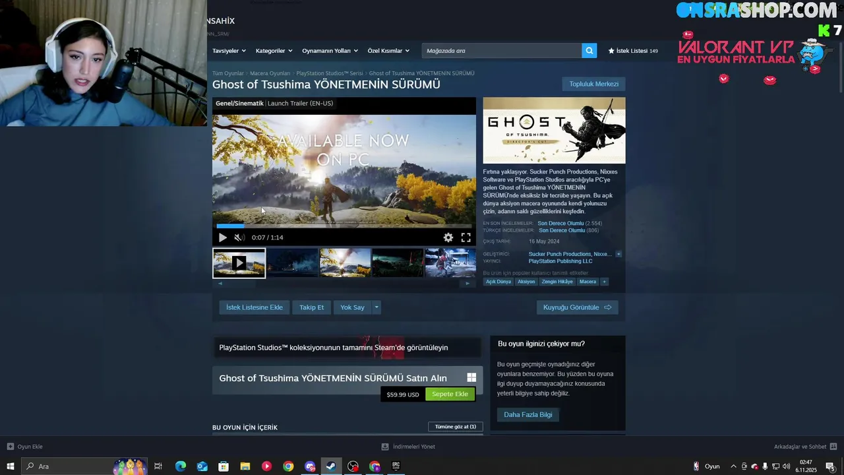Open the Macera tag

tap(588, 282)
